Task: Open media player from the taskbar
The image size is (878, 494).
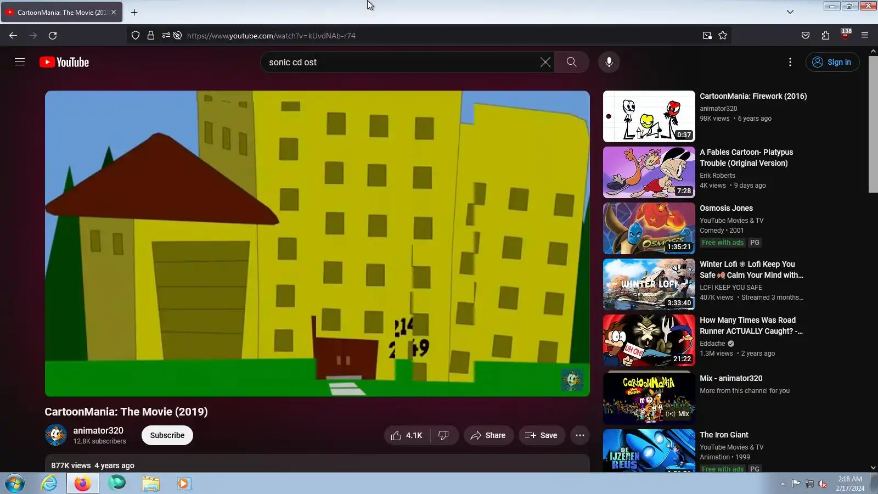Action: tap(184, 484)
